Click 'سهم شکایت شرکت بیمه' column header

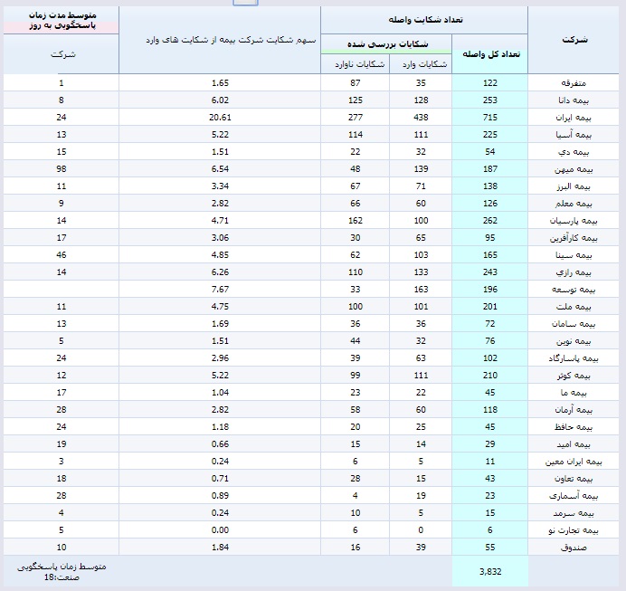pos(220,41)
